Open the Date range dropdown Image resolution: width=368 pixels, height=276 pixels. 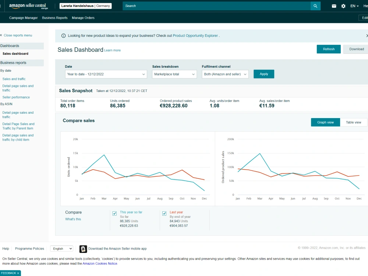(x=106, y=74)
